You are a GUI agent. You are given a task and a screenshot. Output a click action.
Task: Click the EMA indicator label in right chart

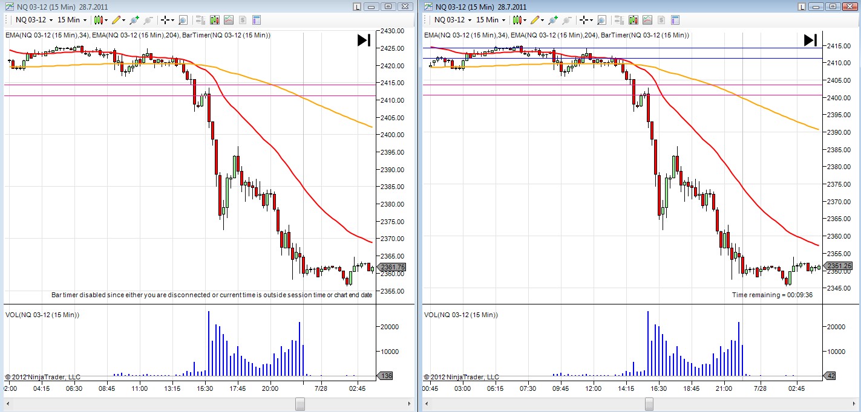point(557,35)
